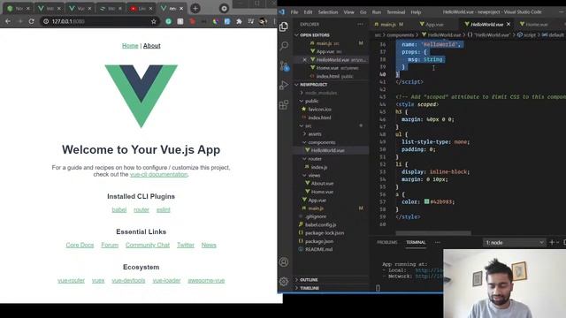Click the browser back arrow
The height and width of the screenshot is (318, 566).
(x=8, y=21)
